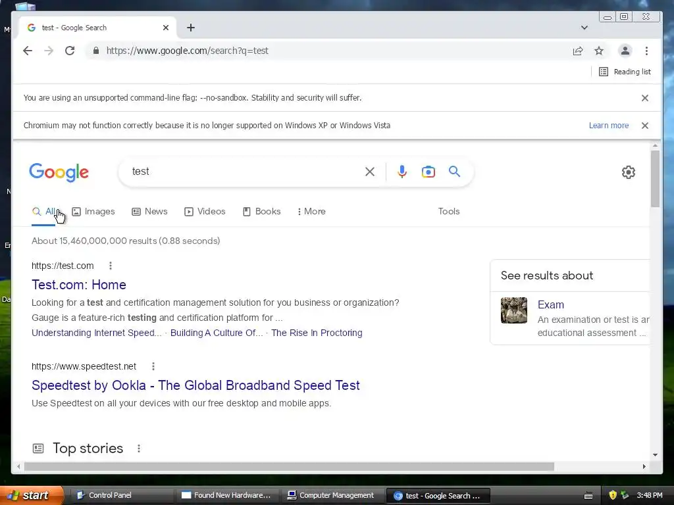Viewport: 674px width, 505px height.
Task: Open options menu next to https://test.com
Action: (x=111, y=266)
